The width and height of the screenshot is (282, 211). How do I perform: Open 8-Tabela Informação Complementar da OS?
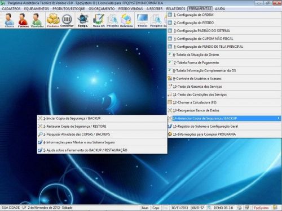click(224, 70)
